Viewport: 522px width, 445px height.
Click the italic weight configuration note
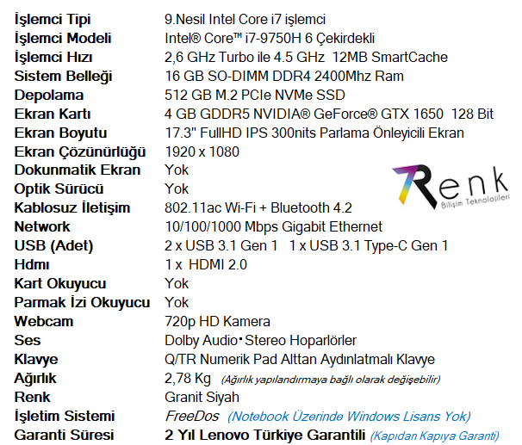click(x=330, y=380)
